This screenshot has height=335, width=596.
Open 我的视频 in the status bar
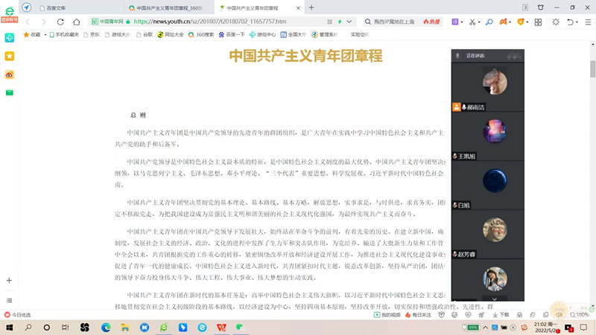(387, 315)
